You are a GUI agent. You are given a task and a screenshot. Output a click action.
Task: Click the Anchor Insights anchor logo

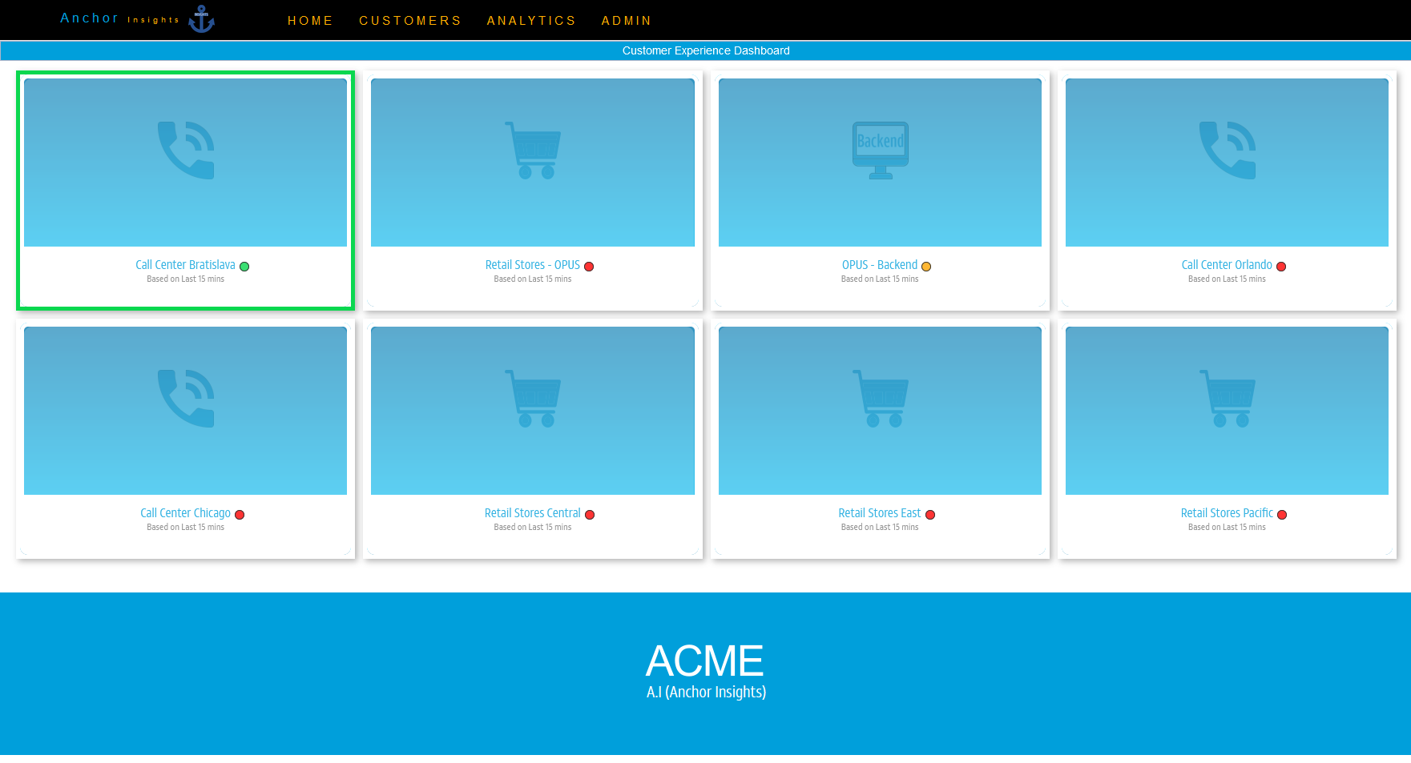click(x=201, y=19)
